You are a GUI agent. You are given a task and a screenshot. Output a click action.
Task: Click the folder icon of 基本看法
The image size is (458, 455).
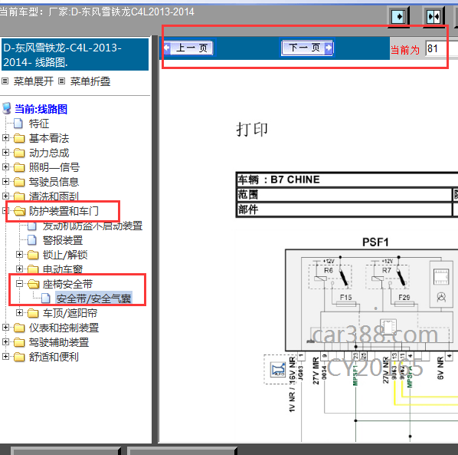[x=19, y=138]
